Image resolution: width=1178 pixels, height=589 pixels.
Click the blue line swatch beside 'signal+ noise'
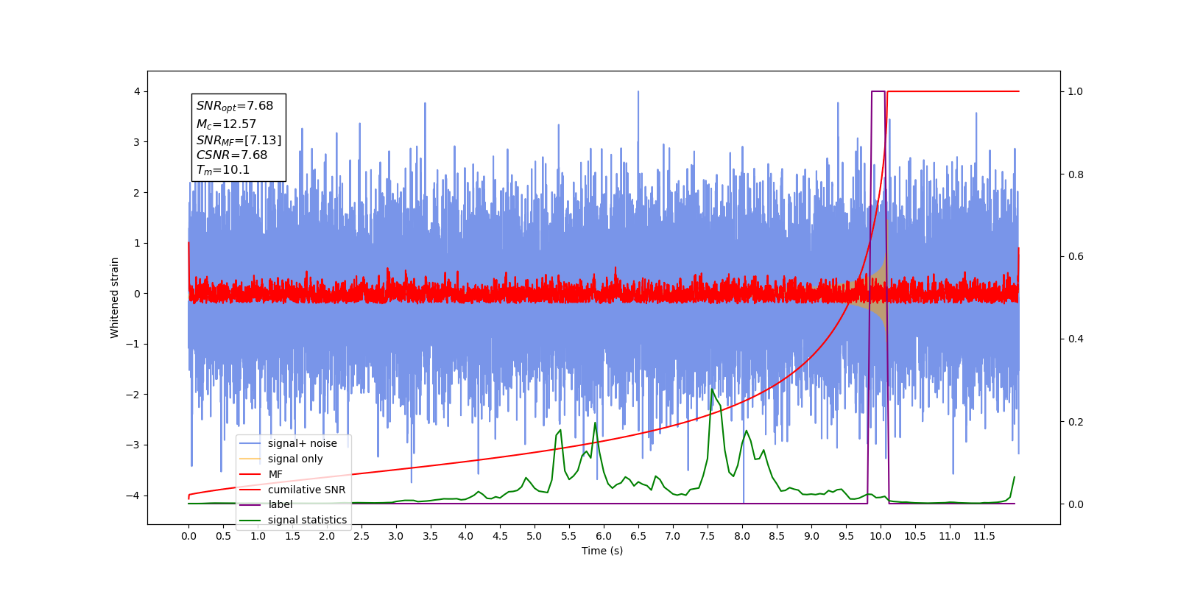coord(250,443)
